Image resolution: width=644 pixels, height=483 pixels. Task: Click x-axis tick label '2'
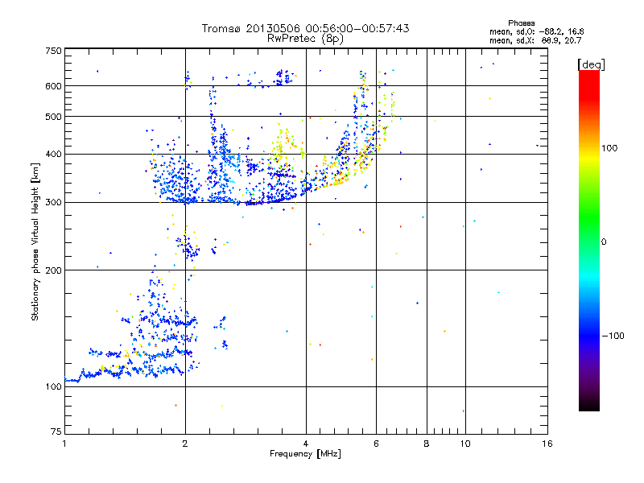[x=185, y=444]
